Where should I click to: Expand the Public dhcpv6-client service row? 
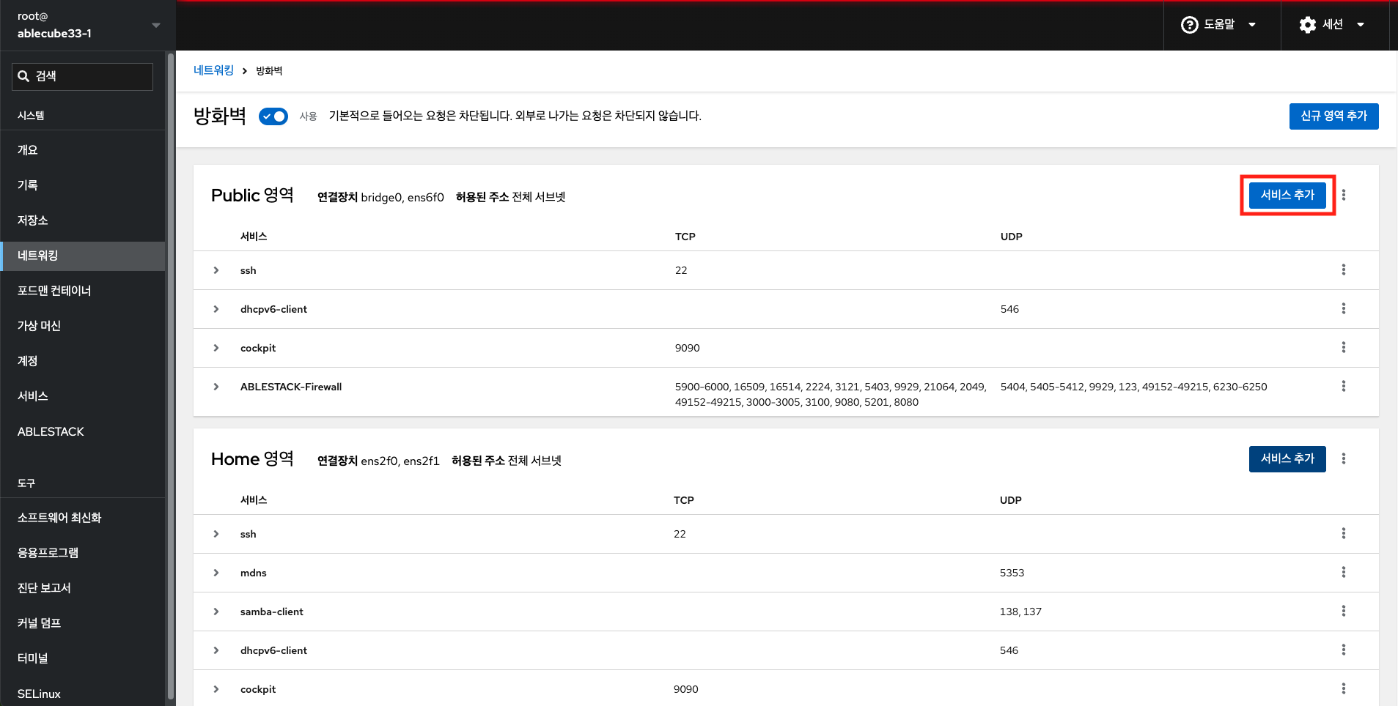coord(216,309)
